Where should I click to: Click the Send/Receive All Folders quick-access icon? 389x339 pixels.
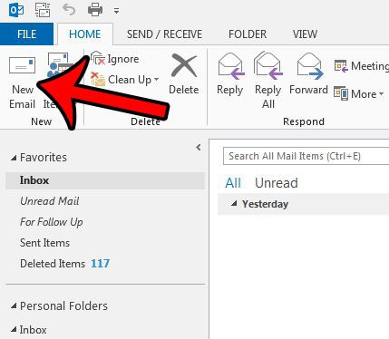point(43,10)
